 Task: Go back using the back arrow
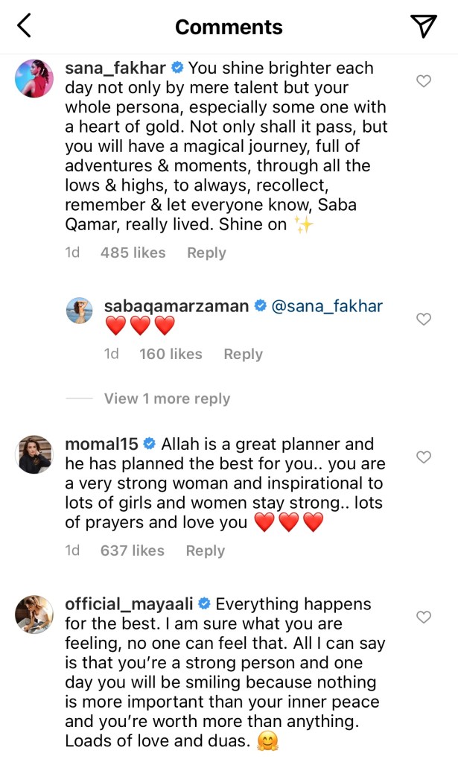tap(23, 25)
